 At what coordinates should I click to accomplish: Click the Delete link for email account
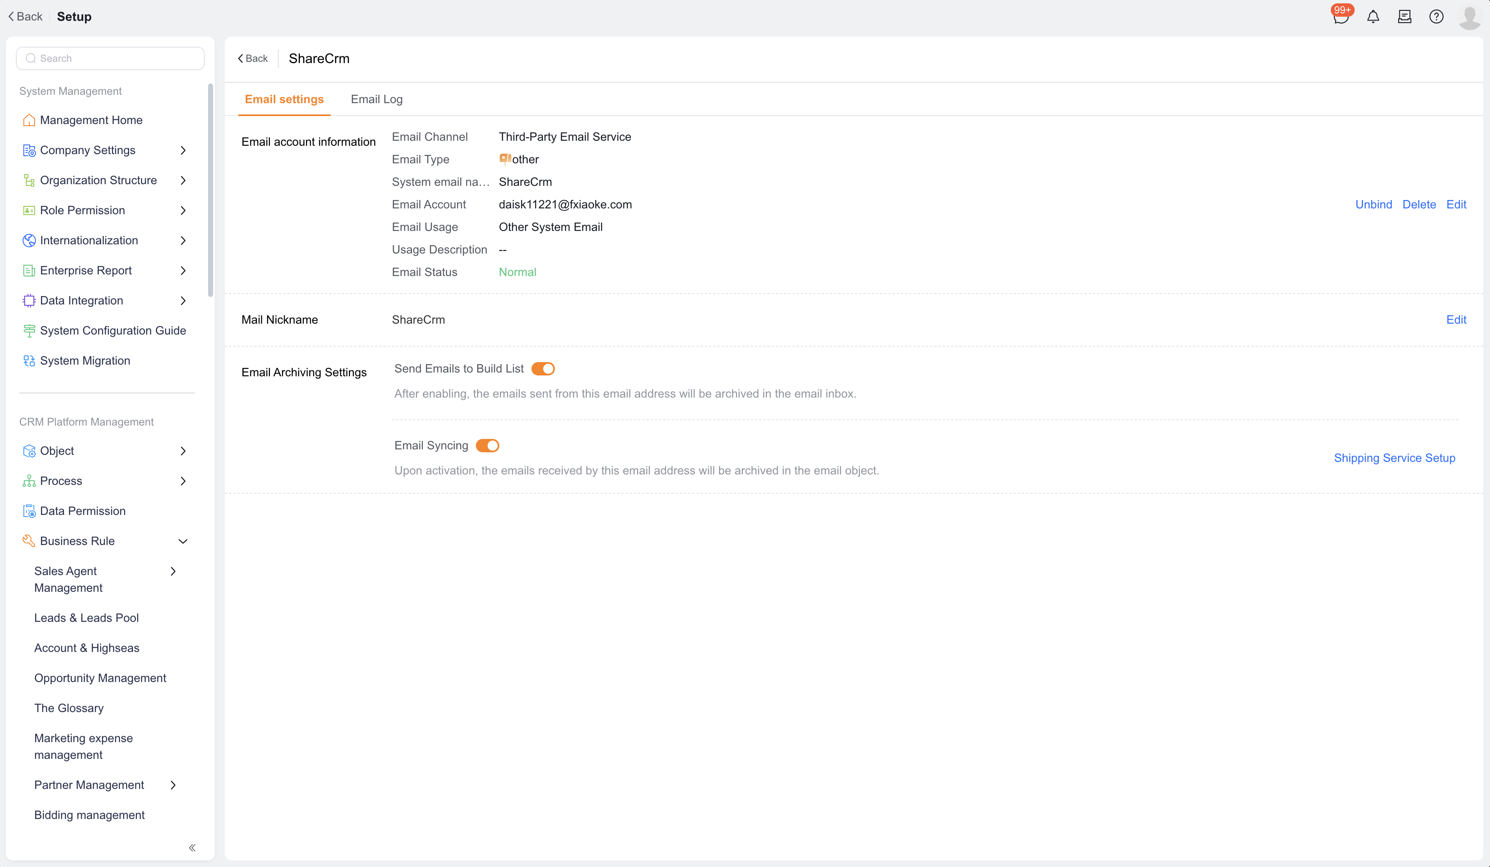(1419, 205)
